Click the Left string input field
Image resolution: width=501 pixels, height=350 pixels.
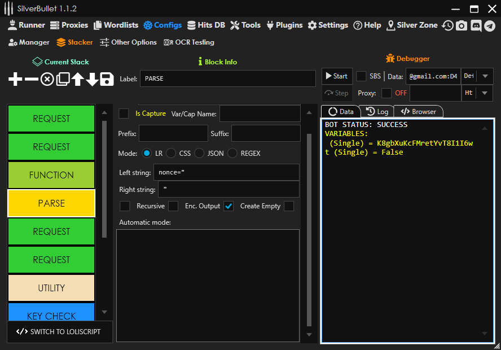[x=226, y=172]
